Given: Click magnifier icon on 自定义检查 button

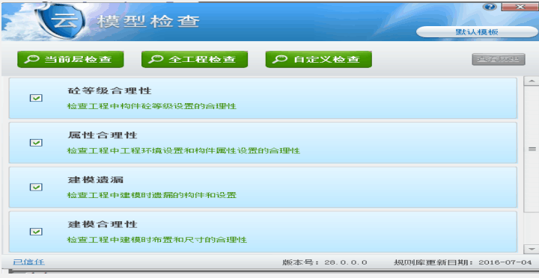Looking at the screenshot, I should pyautogui.click(x=280, y=59).
